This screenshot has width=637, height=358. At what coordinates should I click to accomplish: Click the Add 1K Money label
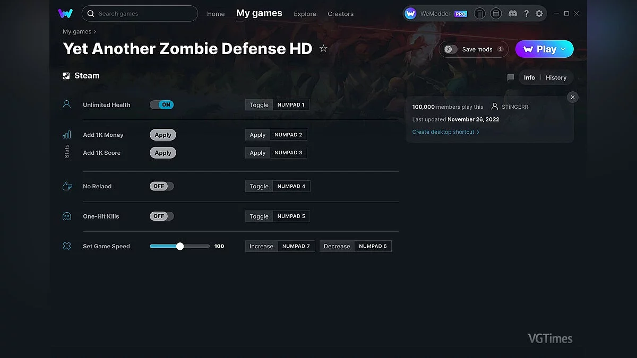coord(103,135)
